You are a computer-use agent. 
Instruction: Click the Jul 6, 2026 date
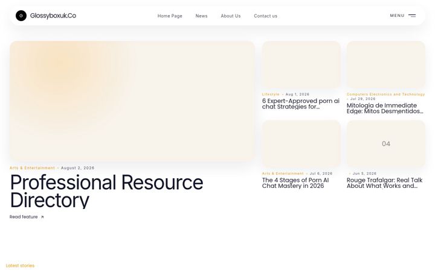[x=321, y=173]
